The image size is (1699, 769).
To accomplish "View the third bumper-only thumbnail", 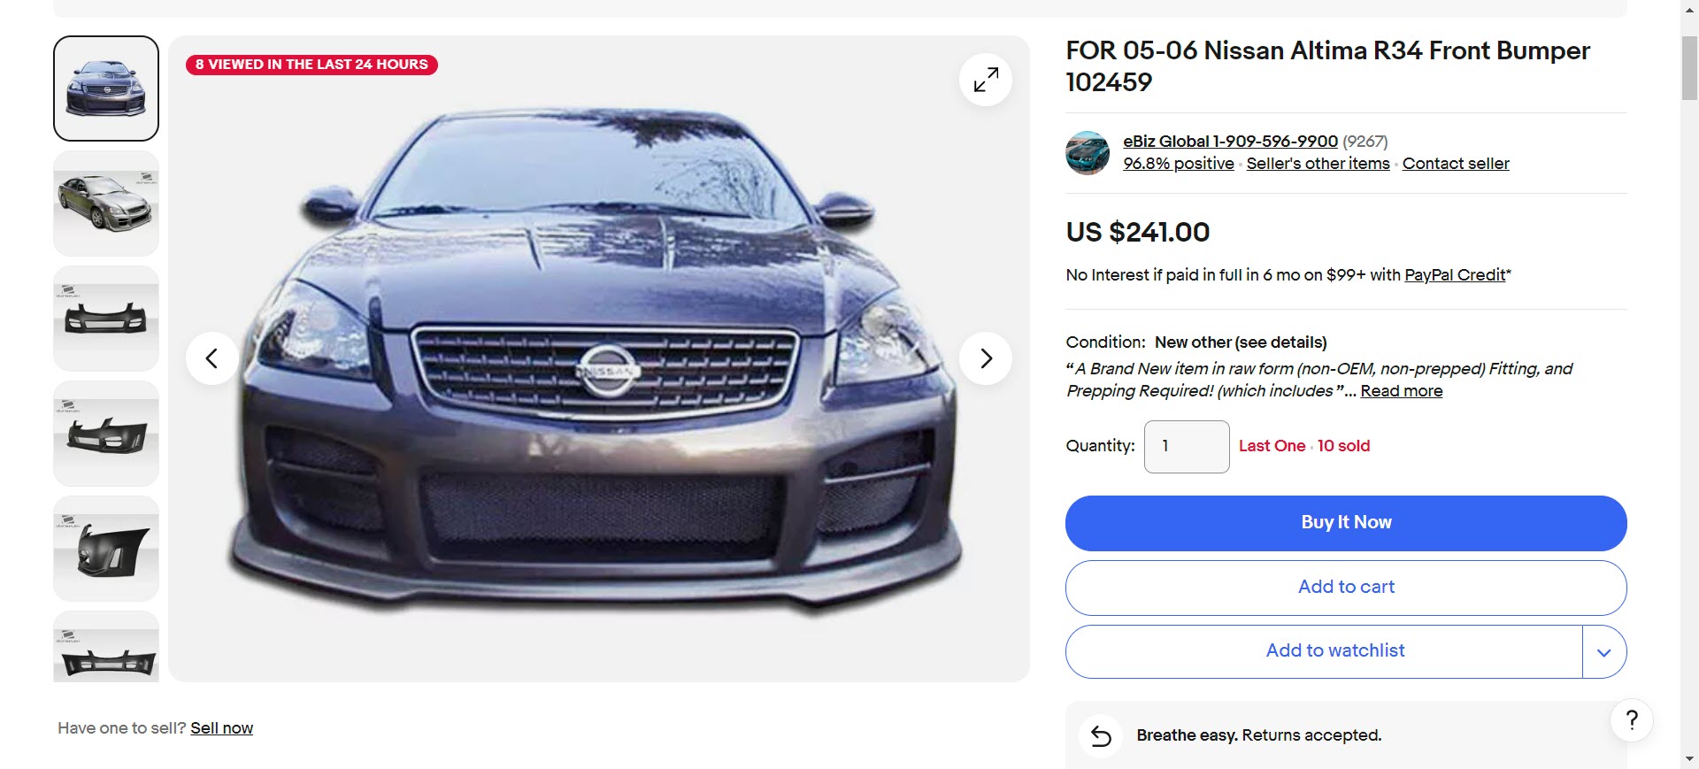I will click(x=106, y=319).
